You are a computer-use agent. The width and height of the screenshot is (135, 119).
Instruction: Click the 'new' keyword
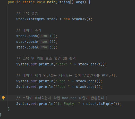click(x=67, y=19)
